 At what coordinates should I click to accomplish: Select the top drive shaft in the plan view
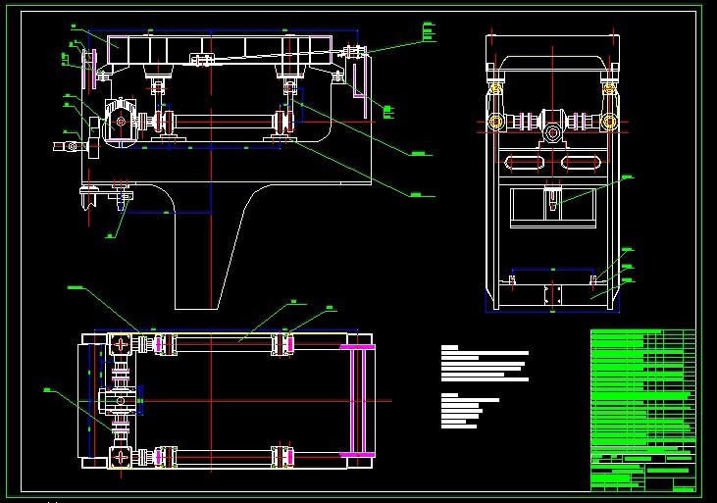(224, 343)
